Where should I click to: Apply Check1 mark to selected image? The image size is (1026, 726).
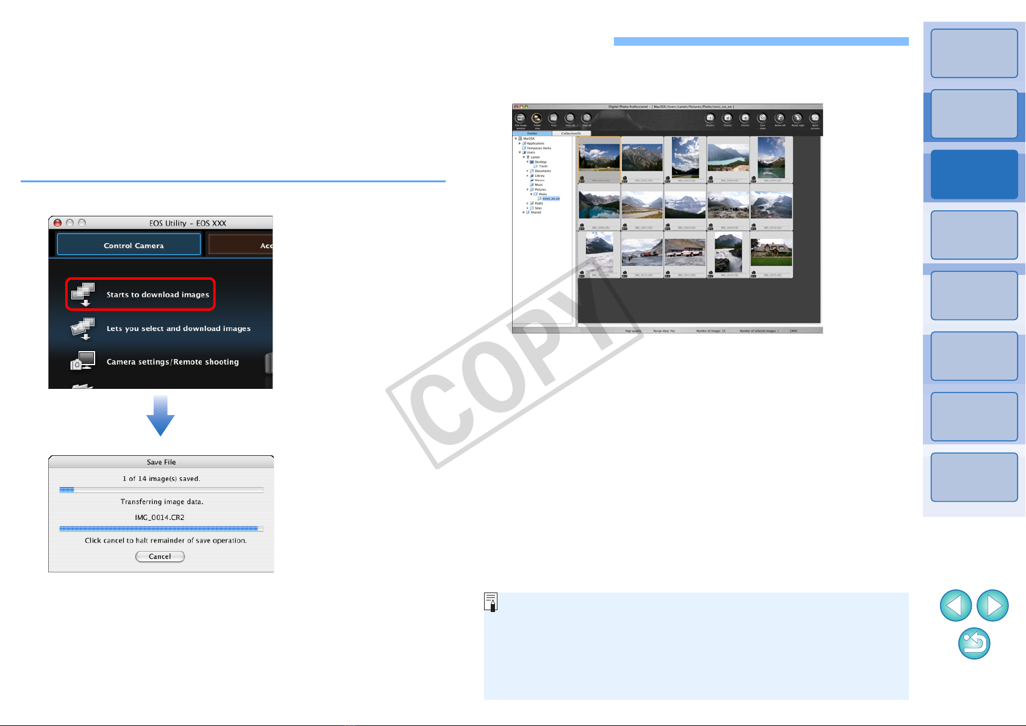pos(710,119)
